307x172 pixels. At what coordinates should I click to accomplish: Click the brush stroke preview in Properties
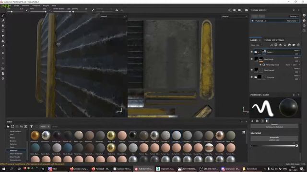[x=263, y=107]
